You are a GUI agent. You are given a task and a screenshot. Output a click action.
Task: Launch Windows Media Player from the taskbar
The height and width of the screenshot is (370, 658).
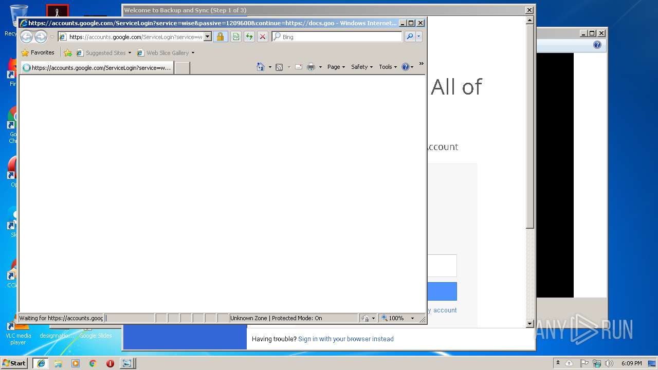(76, 363)
